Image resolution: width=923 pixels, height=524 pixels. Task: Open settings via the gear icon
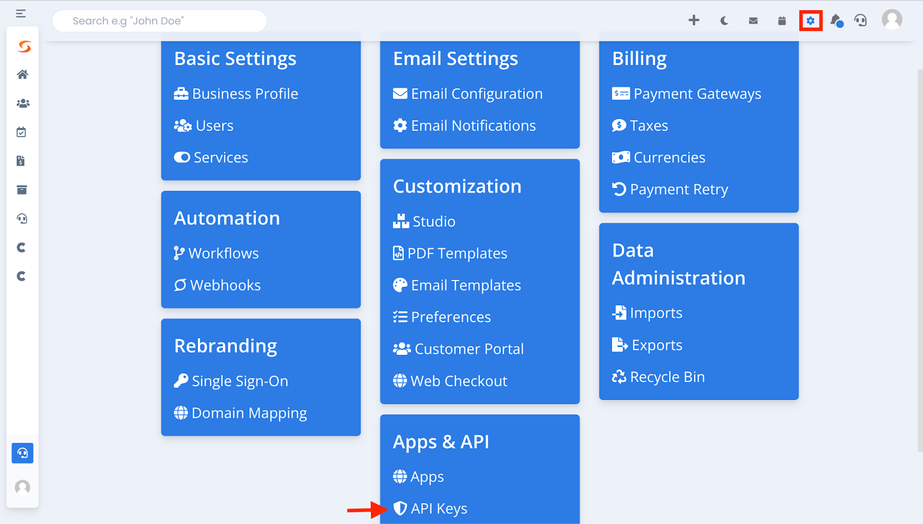coord(811,21)
